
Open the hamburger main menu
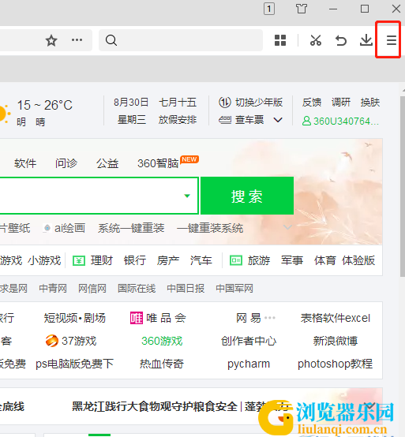[x=392, y=40]
